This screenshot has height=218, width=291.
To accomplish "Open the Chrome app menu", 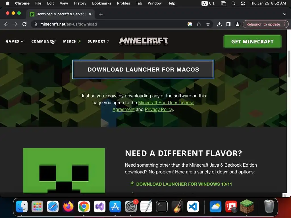I will click(22, 3).
